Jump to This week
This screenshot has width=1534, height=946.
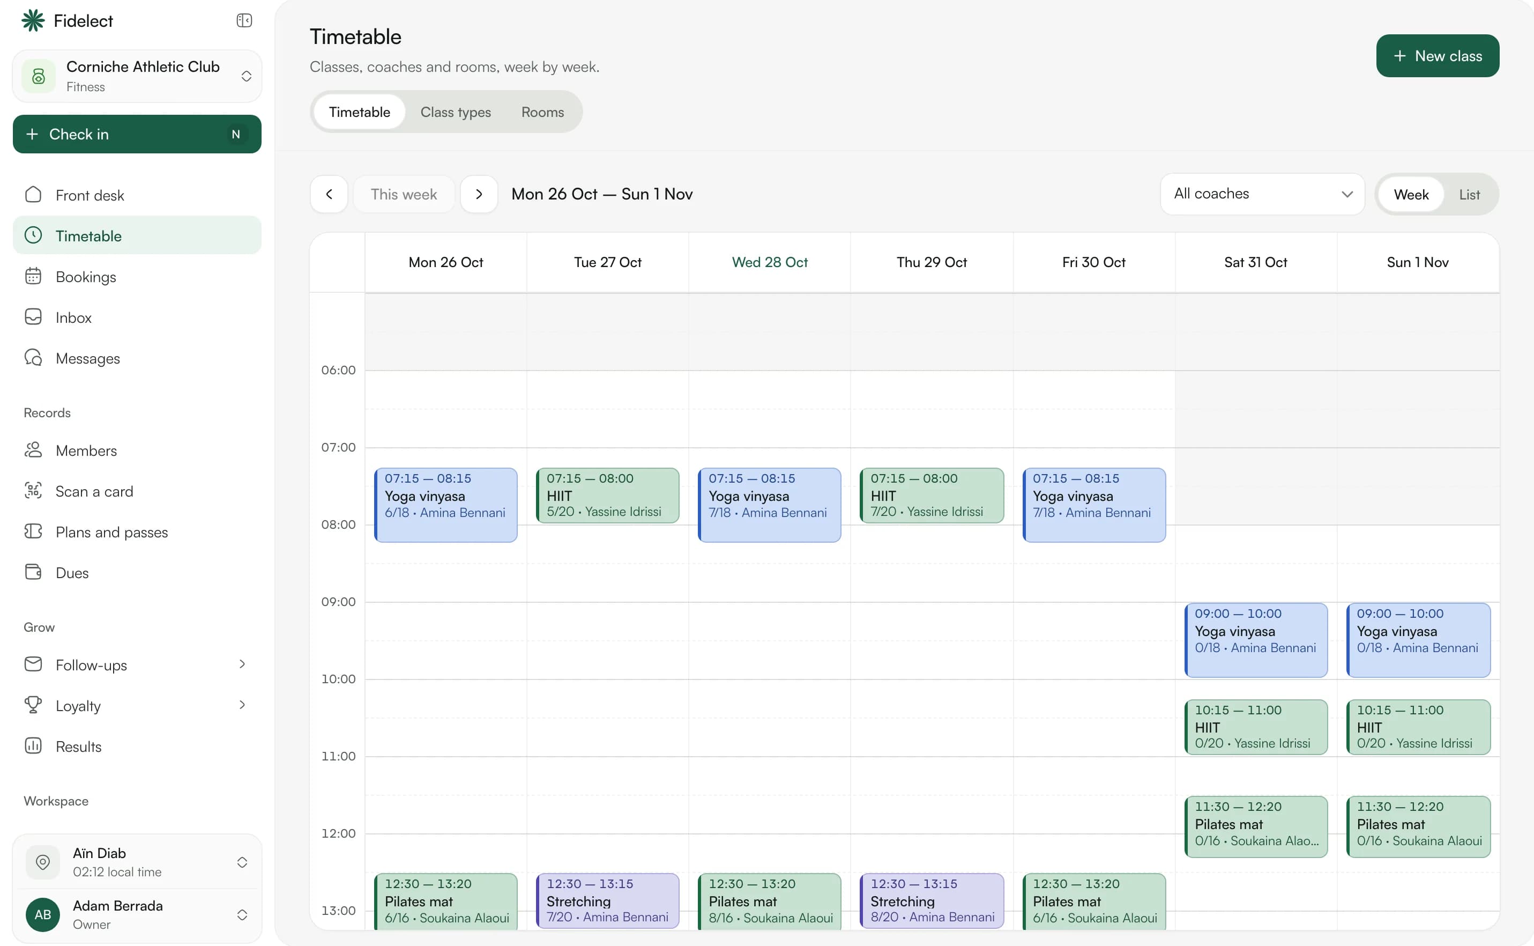[404, 195]
